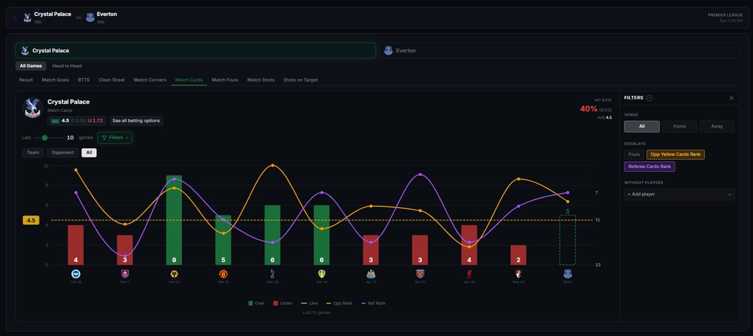Click the large Crystal Palace logo above the chart
The image size is (753, 336).
pyautogui.click(x=32, y=108)
